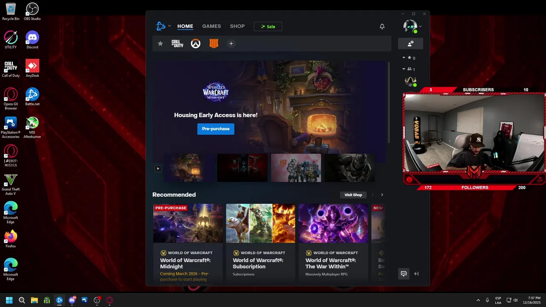Open OBS Studio desktop shortcut
This screenshot has width=546, height=307.
click(32, 12)
